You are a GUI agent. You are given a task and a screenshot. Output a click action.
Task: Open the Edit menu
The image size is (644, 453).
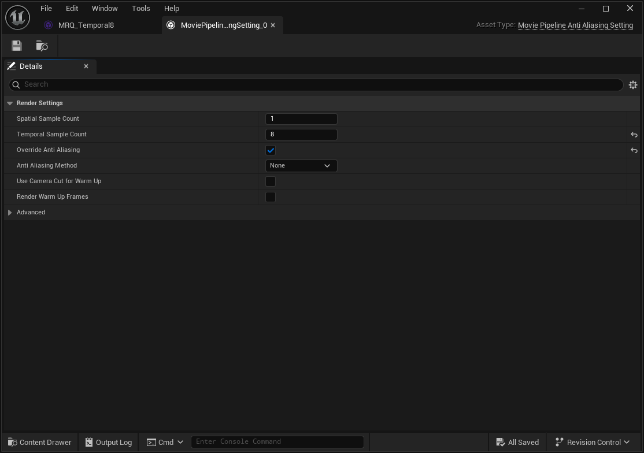(72, 8)
